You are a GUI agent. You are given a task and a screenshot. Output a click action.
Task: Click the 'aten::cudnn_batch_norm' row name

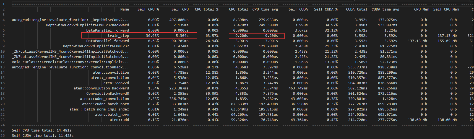(x=106, y=104)
